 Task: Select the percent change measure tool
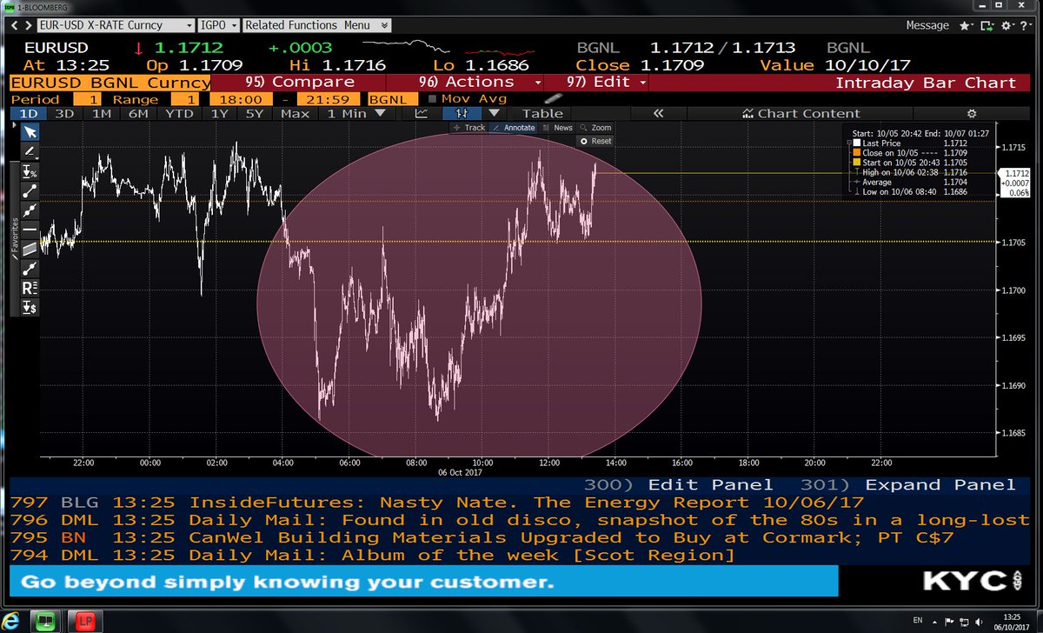pos(30,171)
